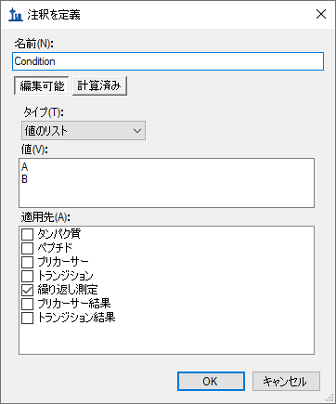Select the 編集可能 toggle button
Screen dimensions: 336x404
42,85
